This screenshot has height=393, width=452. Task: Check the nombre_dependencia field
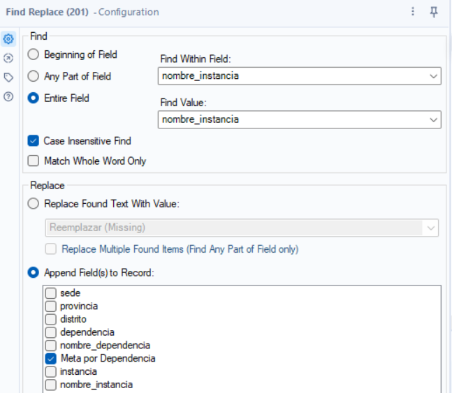coord(51,346)
